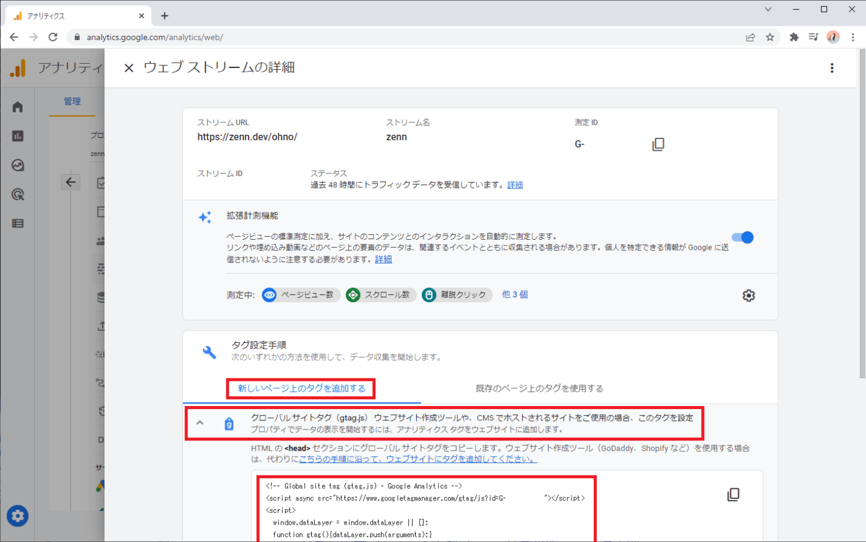This screenshot has height=542, width=866.
Task: Collapse the グローバル サイトタグ section chevron
Action: 200,423
